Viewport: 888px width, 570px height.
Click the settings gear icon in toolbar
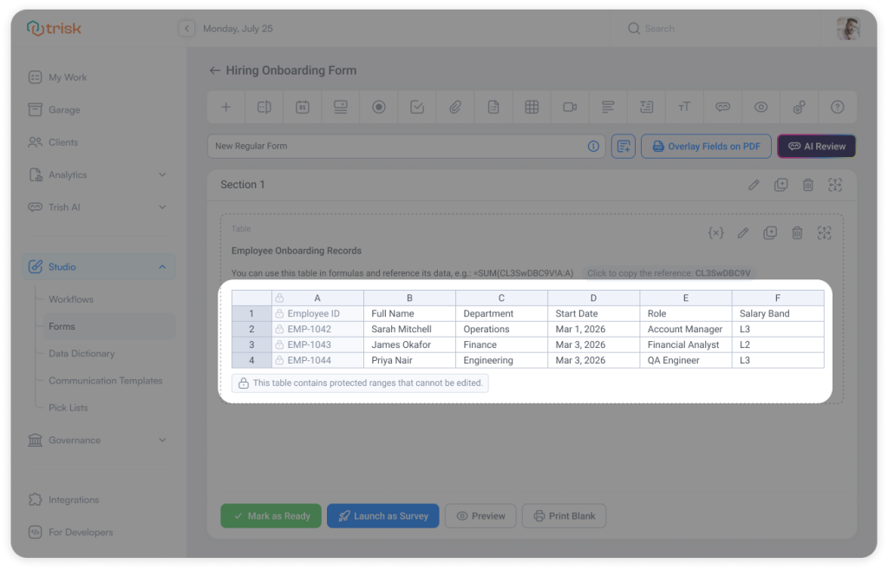pos(799,106)
